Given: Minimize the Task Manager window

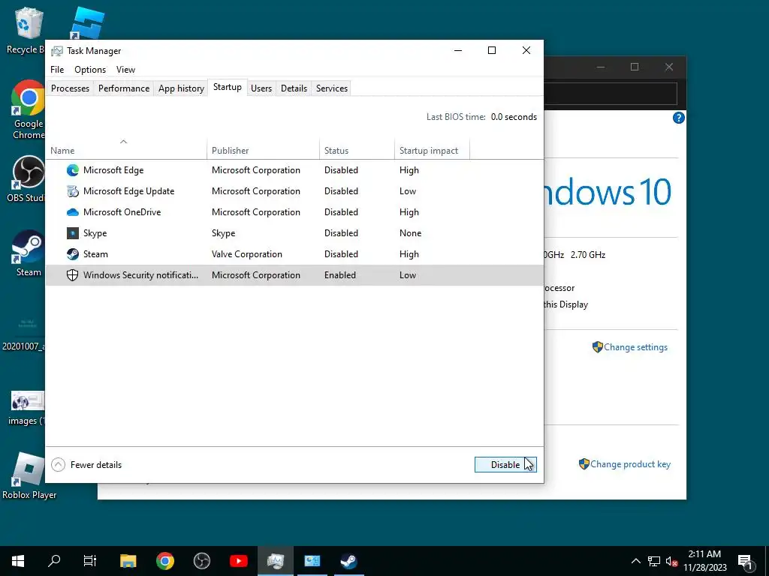Looking at the screenshot, I should 458,50.
